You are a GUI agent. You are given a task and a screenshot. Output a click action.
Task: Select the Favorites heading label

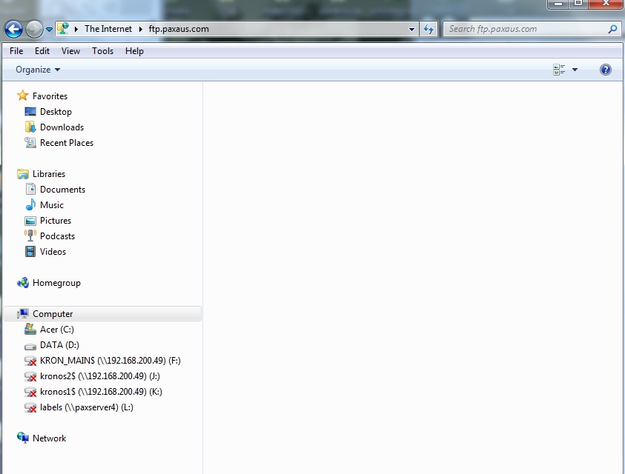50,96
